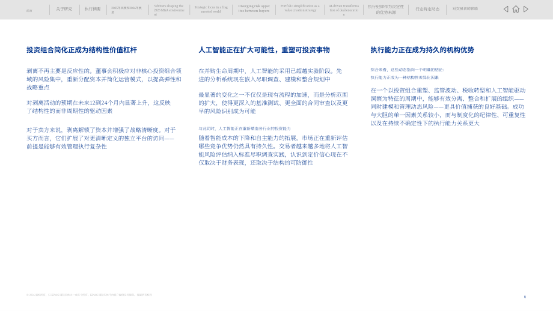Click paragraph starting 对剥离活动的预期在未来12到24个月

[x=99, y=107]
